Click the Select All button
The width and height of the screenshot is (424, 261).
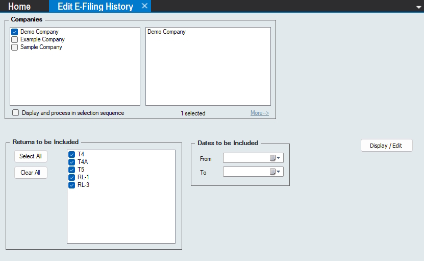pyautogui.click(x=31, y=156)
